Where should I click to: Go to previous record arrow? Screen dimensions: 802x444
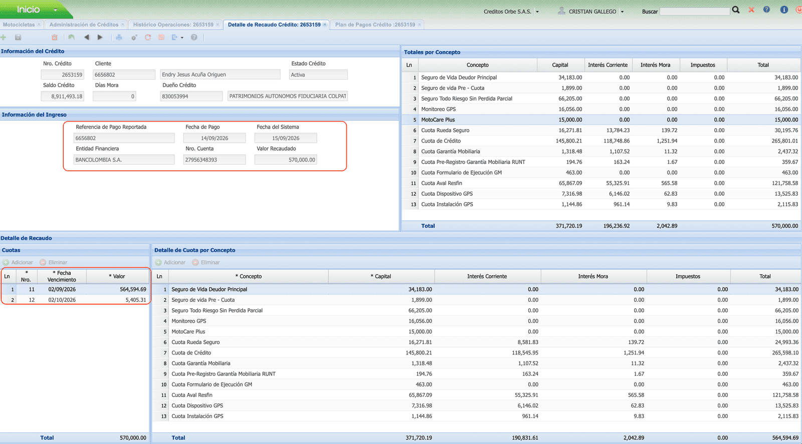87,38
